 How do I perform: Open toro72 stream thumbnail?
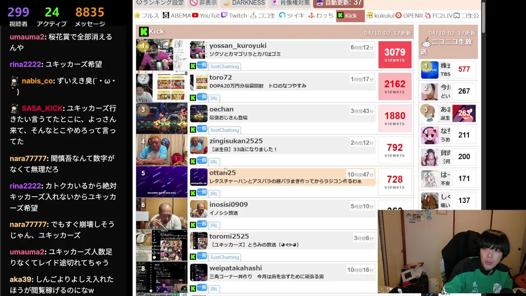161,86
